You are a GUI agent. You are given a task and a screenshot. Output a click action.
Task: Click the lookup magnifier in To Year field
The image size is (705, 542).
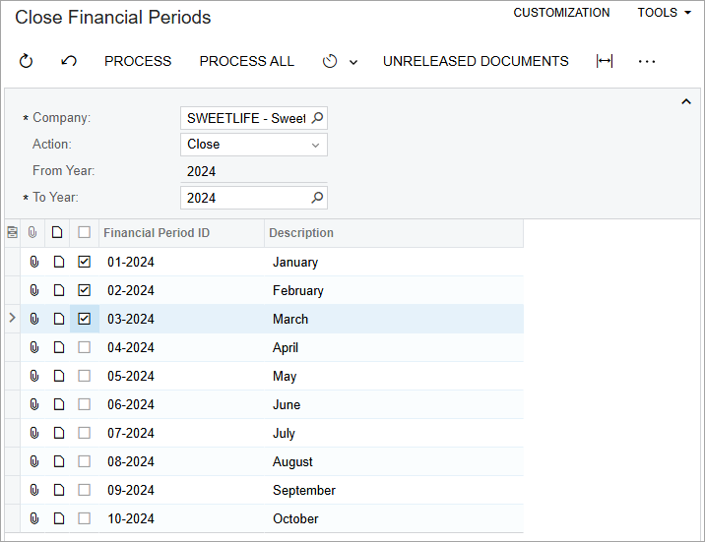point(317,198)
